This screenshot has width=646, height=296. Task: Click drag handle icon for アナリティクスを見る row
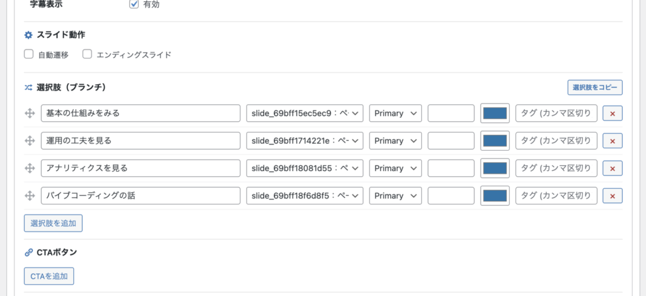tap(29, 169)
